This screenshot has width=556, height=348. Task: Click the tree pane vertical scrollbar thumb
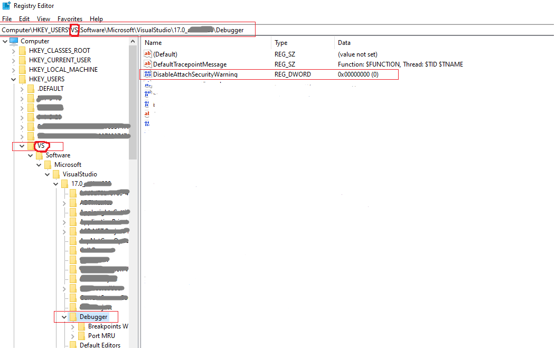(x=133, y=102)
